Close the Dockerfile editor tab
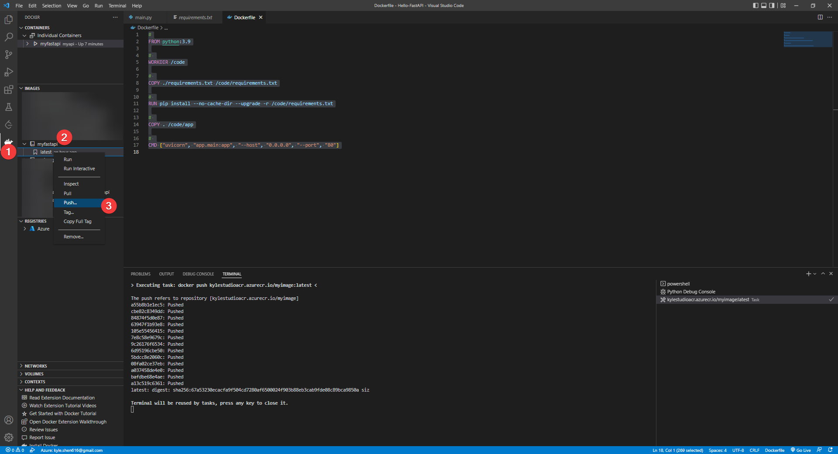Screen dimensions: 838x454 (261, 17)
